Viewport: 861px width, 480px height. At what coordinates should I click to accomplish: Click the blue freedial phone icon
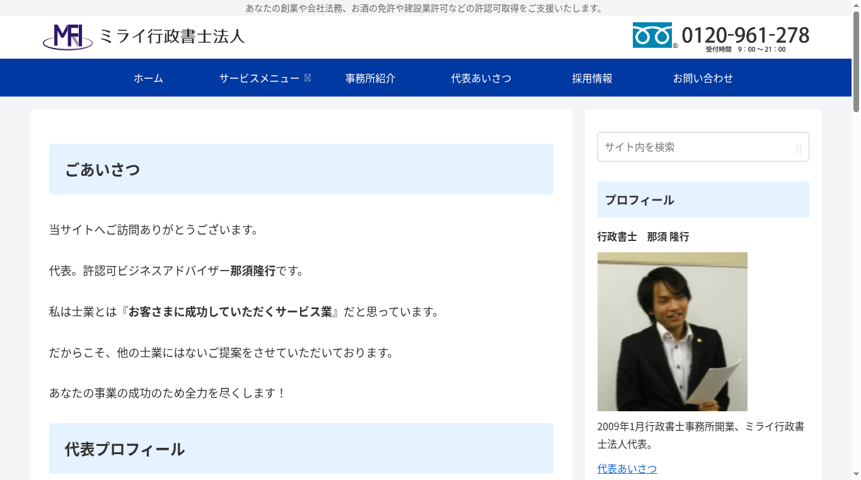[652, 35]
